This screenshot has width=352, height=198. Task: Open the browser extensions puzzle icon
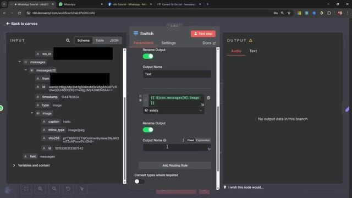pos(329,13)
